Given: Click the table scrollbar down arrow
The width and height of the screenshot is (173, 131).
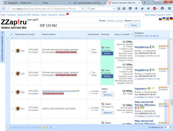Looking at the screenshot, I should tap(171, 123).
